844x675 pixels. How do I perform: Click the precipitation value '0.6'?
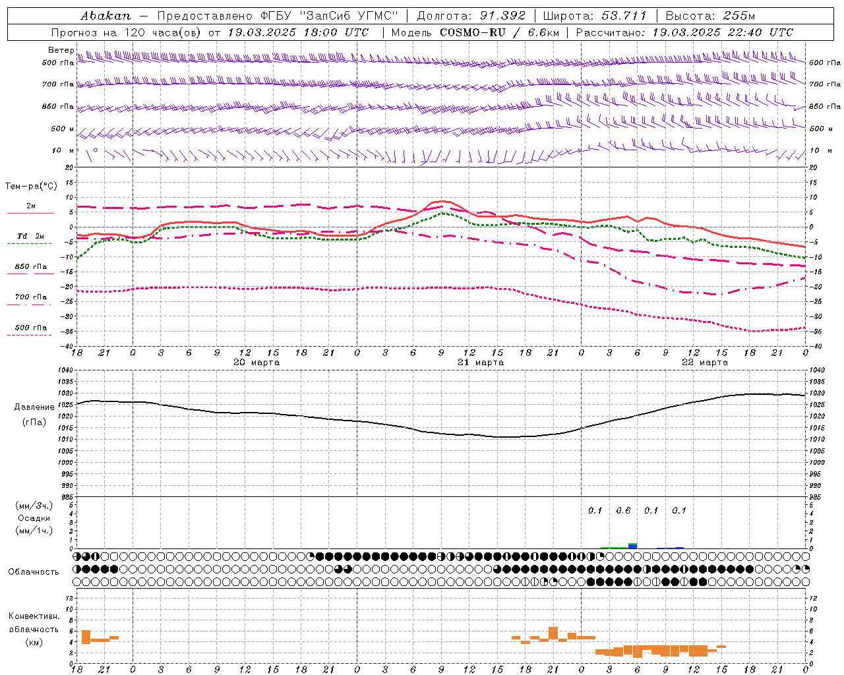coord(623,510)
